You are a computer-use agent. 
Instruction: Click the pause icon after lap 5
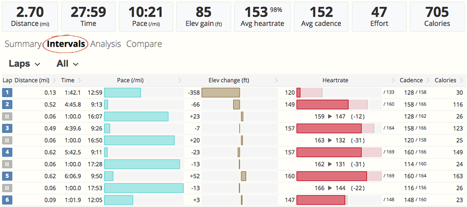pyautogui.click(x=7, y=188)
